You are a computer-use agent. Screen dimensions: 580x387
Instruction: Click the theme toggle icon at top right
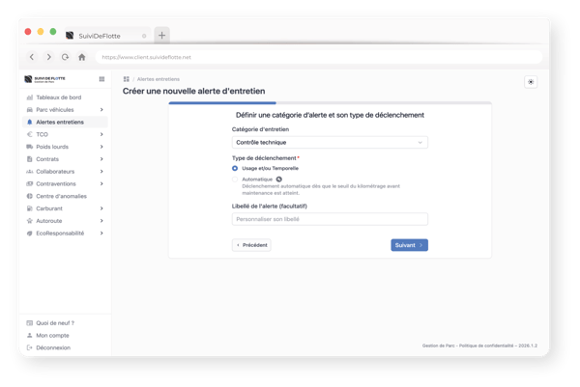click(530, 82)
